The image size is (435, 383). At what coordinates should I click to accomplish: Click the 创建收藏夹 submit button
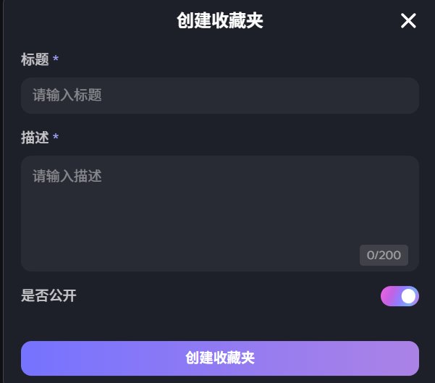(220, 358)
